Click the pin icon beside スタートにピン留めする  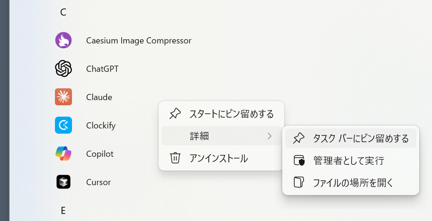175,114
